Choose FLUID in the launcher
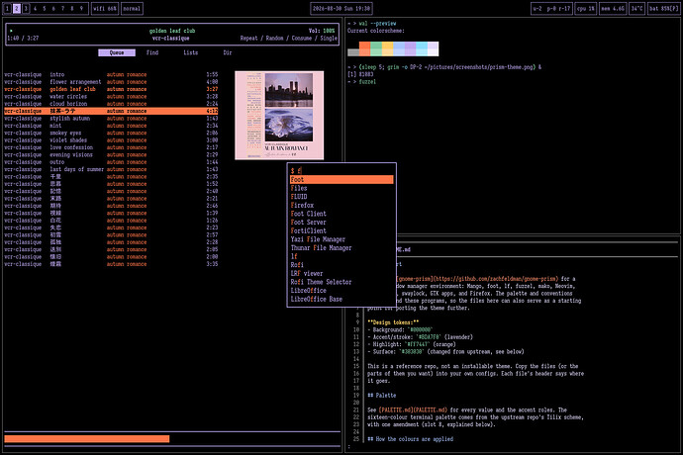Image resolution: width=683 pixels, height=455 pixels. (x=341, y=197)
